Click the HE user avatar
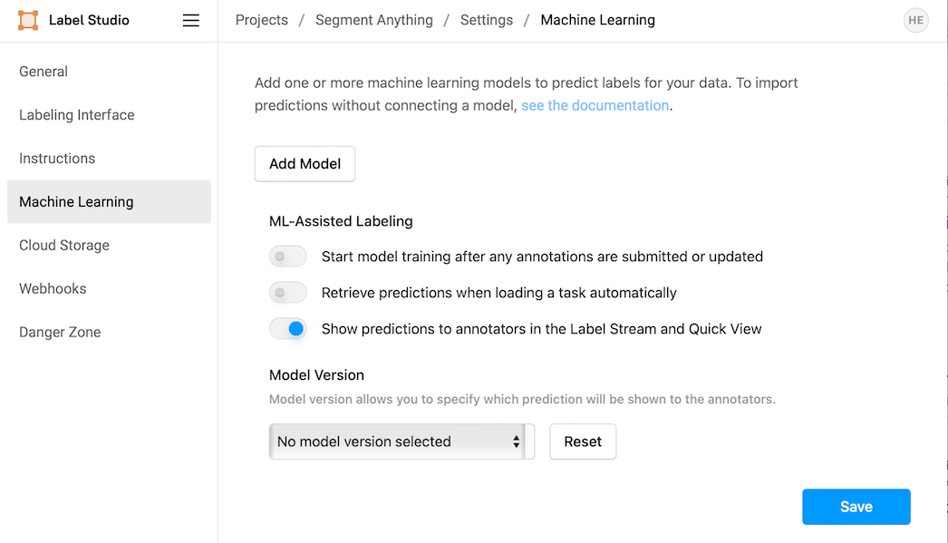Screen dimensions: 948x543 [x=915, y=20]
